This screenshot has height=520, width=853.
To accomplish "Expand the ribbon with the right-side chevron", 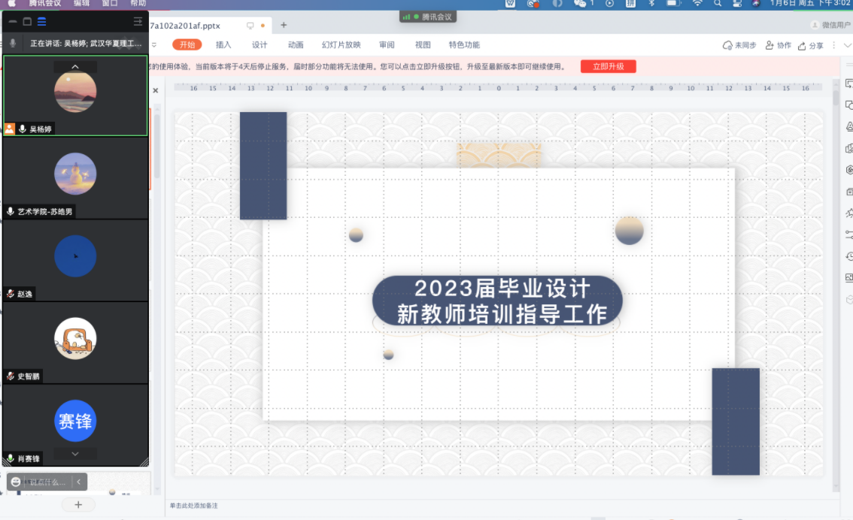I will pyautogui.click(x=848, y=45).
